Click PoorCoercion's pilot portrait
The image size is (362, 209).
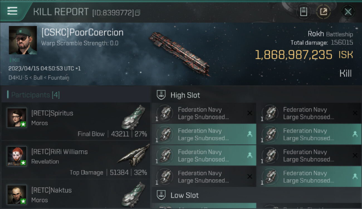coord(23,40)
